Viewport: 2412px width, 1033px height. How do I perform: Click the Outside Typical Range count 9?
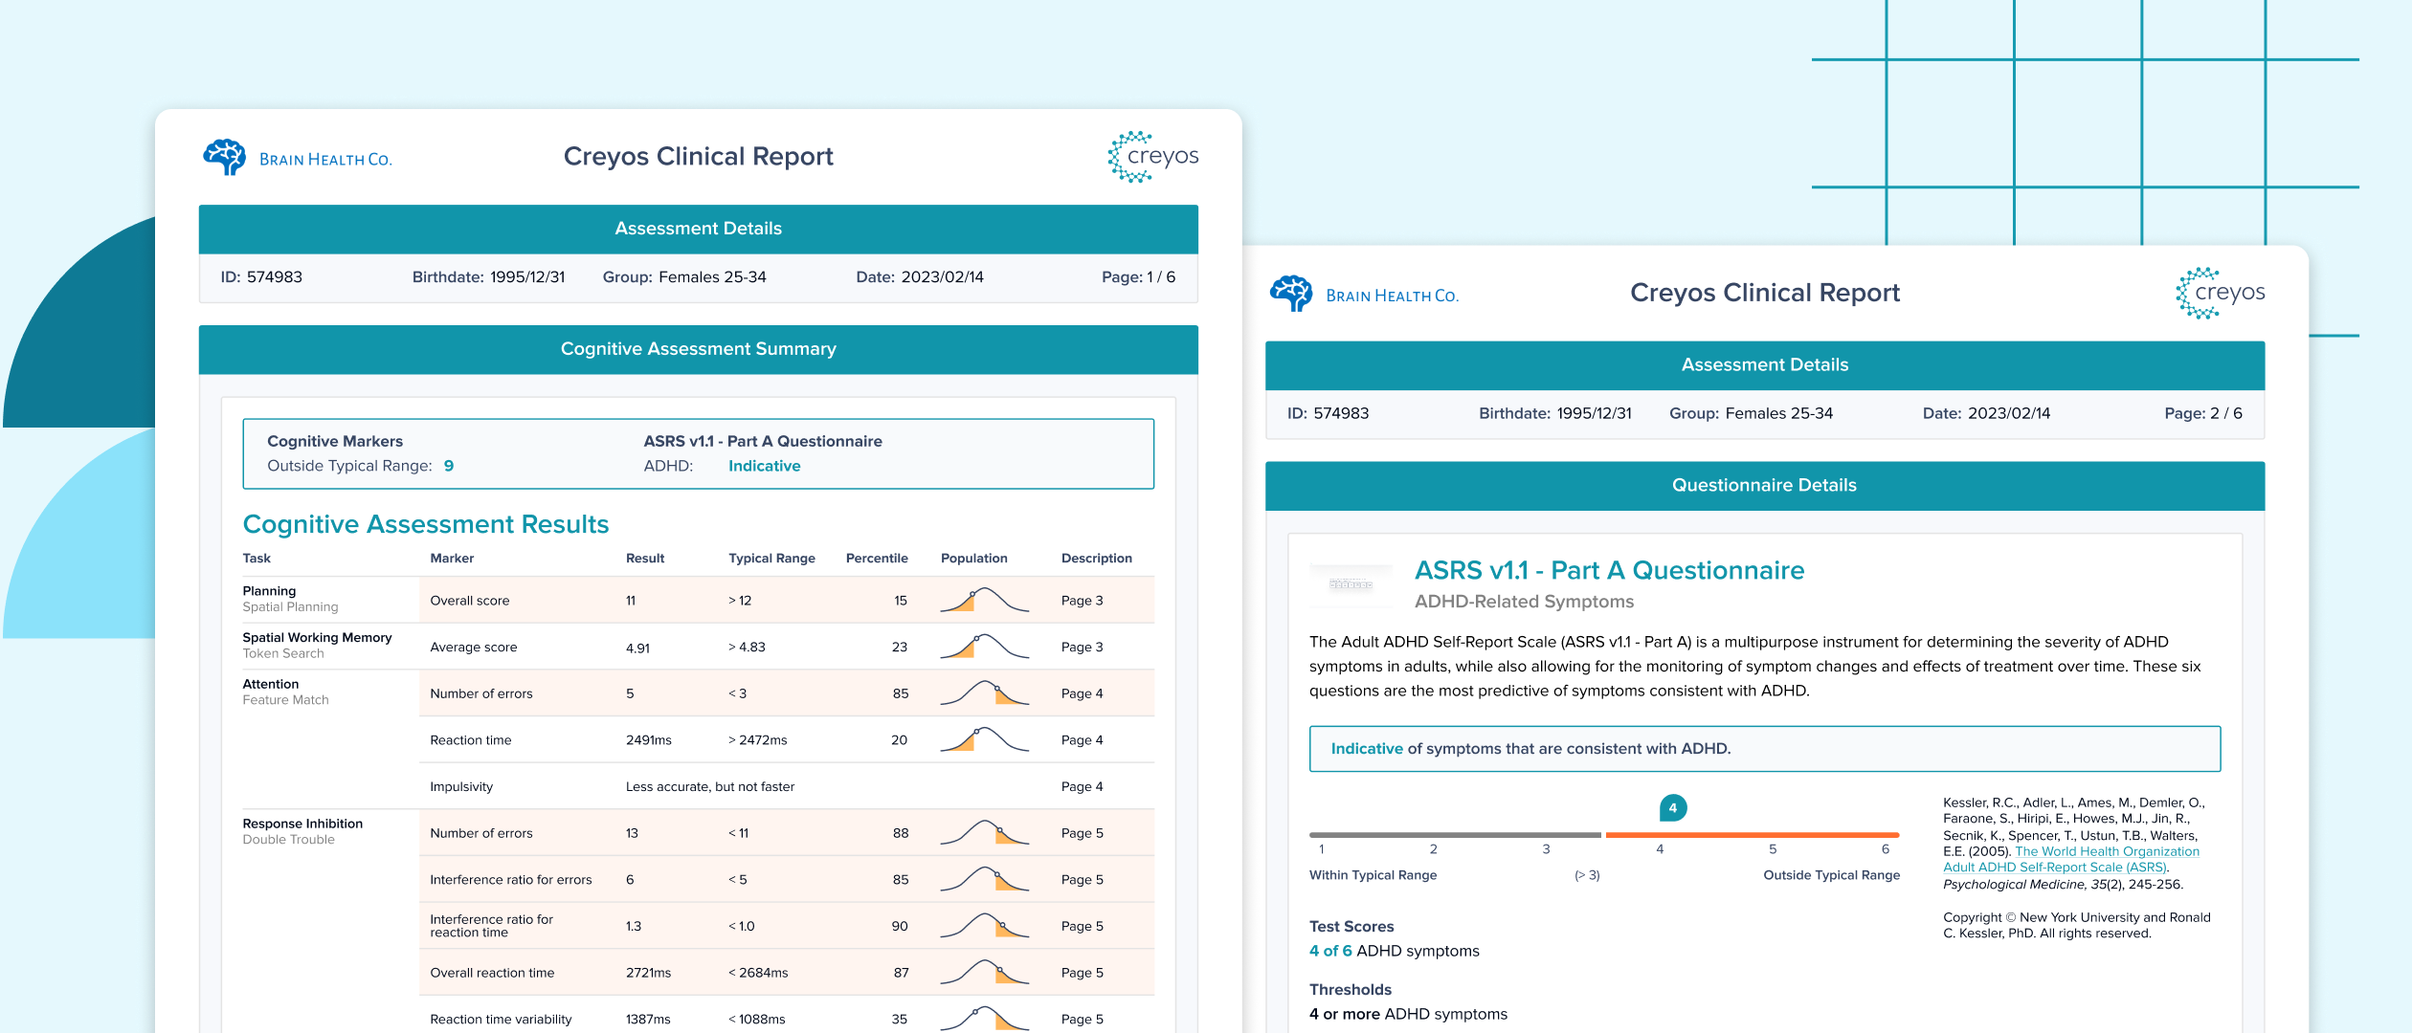point(448,466)
